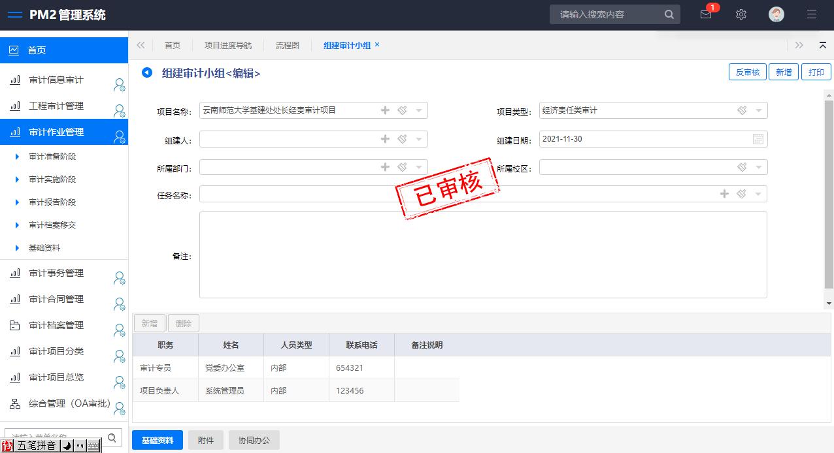
Task: Click the calendar icon in 组建日期
Action: pyautogui.click(x=758, y=139)
